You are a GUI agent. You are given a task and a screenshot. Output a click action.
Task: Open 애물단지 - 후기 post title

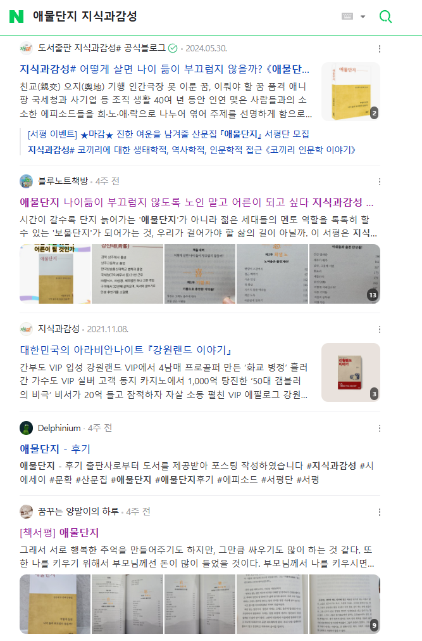[x=55, y=449]
